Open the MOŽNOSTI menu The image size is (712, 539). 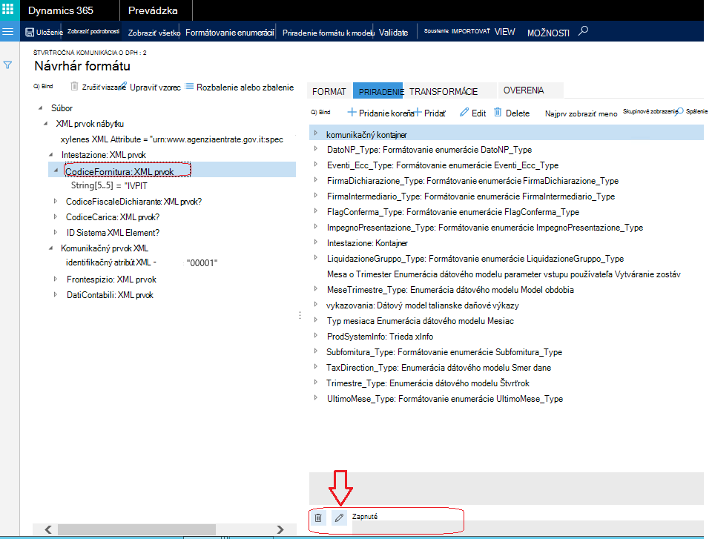tap(548, 33)
